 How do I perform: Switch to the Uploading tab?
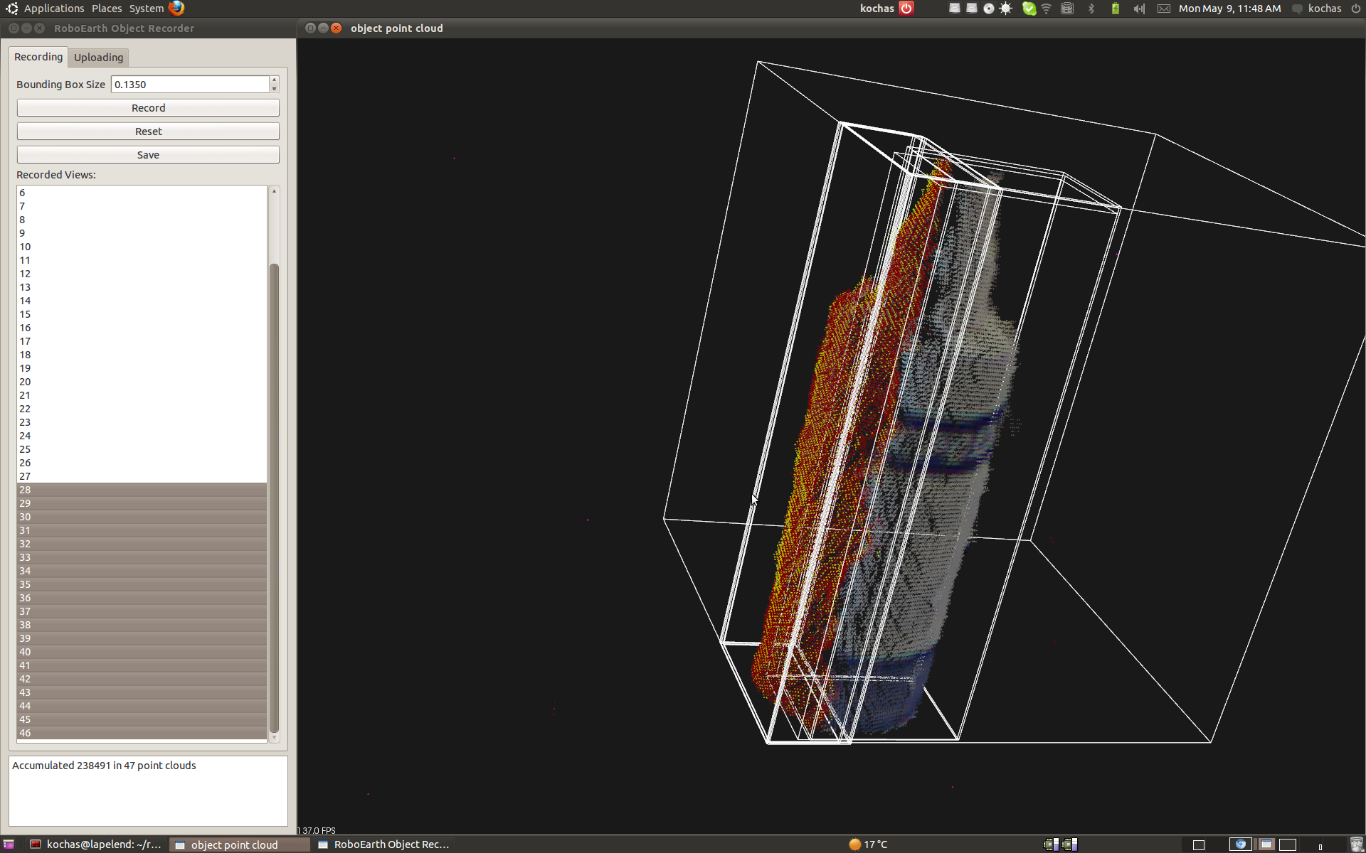tap(98, 58)
